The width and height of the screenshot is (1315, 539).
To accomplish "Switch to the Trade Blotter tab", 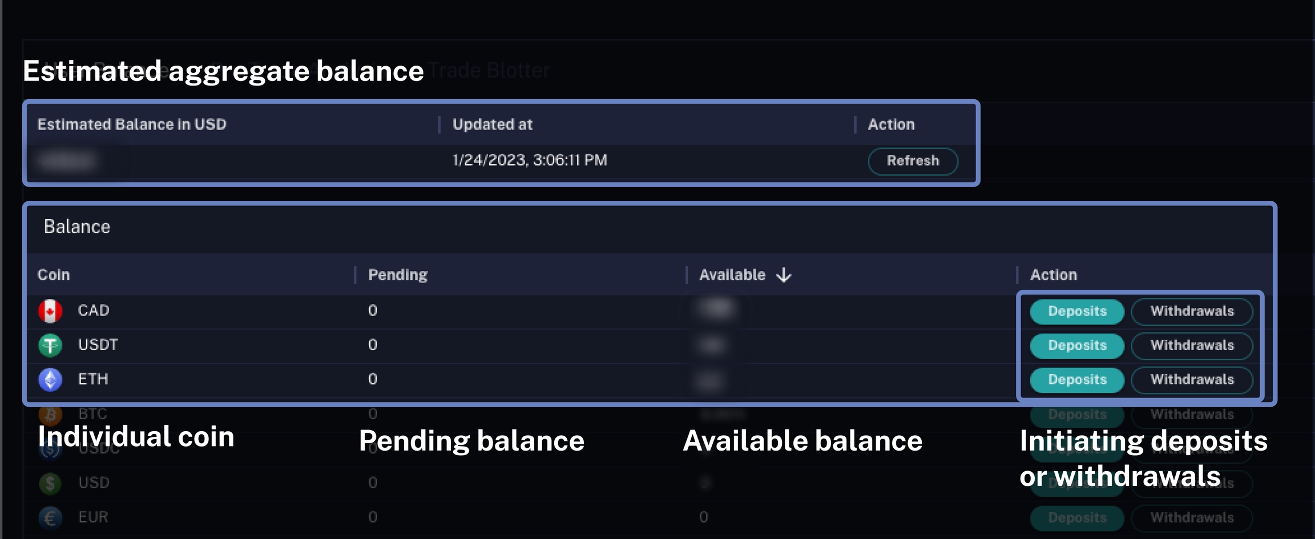I will pos(489,71).
